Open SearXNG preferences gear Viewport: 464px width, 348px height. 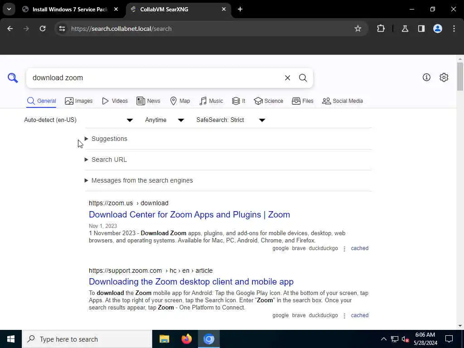coord(444,77)
